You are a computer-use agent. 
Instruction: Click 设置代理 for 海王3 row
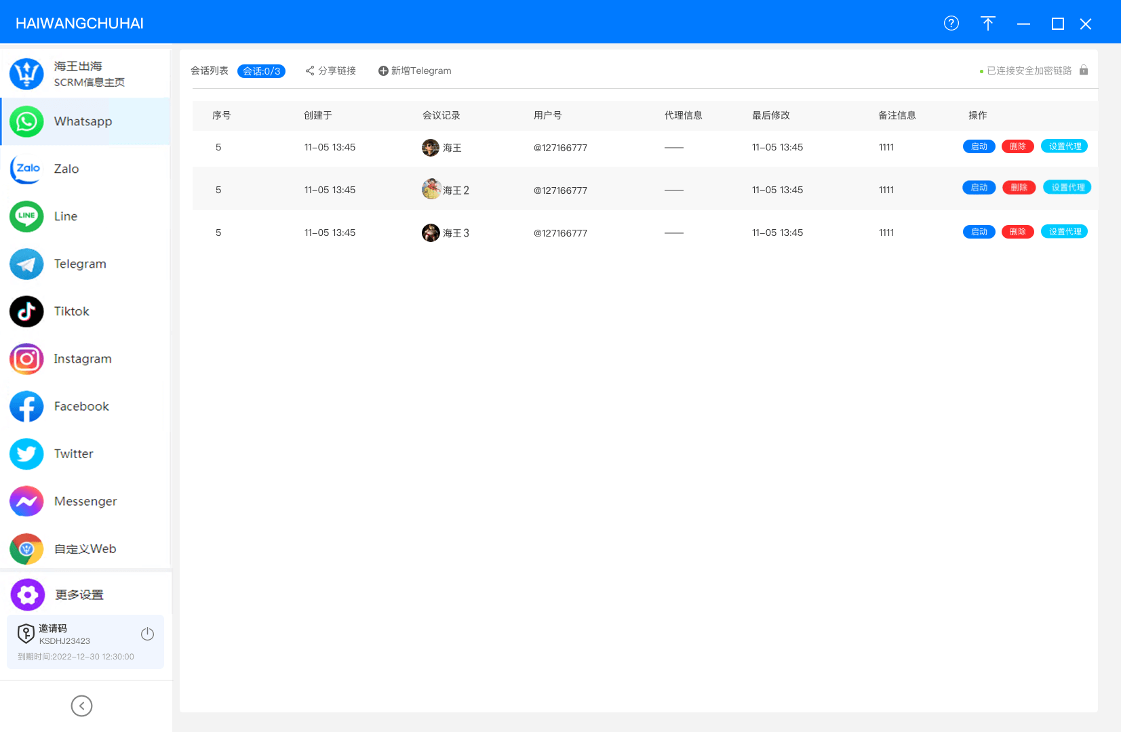point(1064,232)
